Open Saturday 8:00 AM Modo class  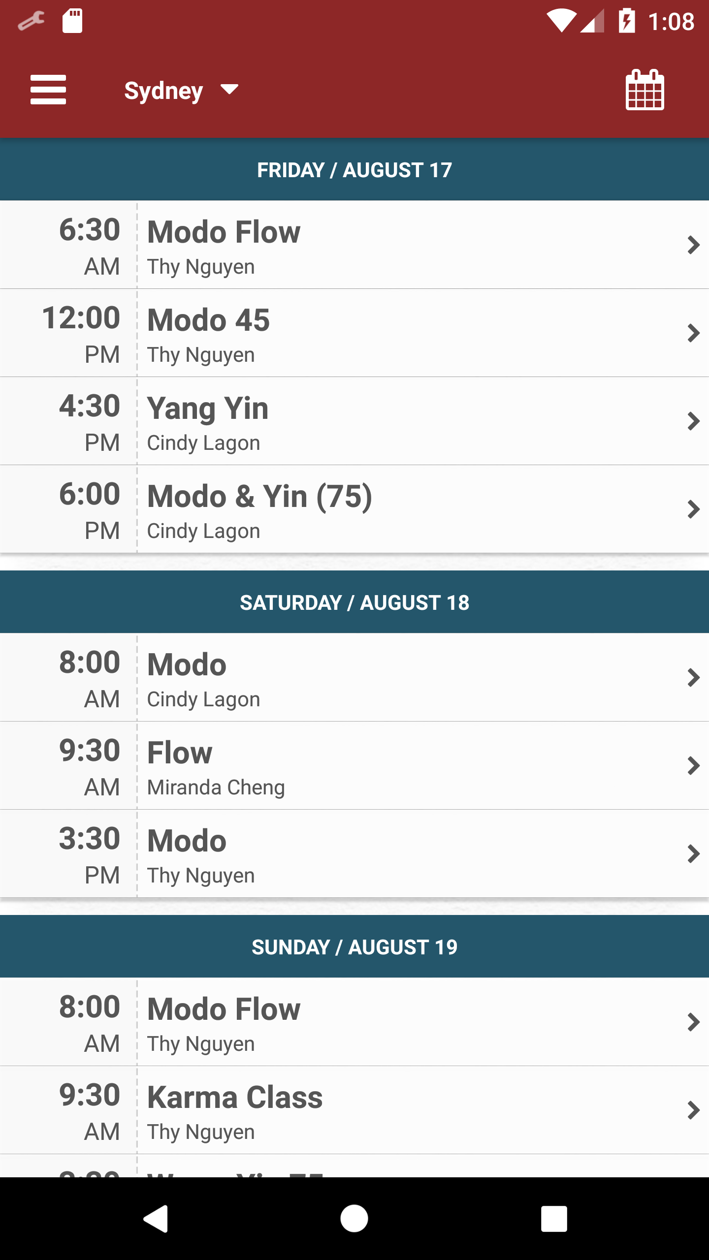tap(354, 678)
